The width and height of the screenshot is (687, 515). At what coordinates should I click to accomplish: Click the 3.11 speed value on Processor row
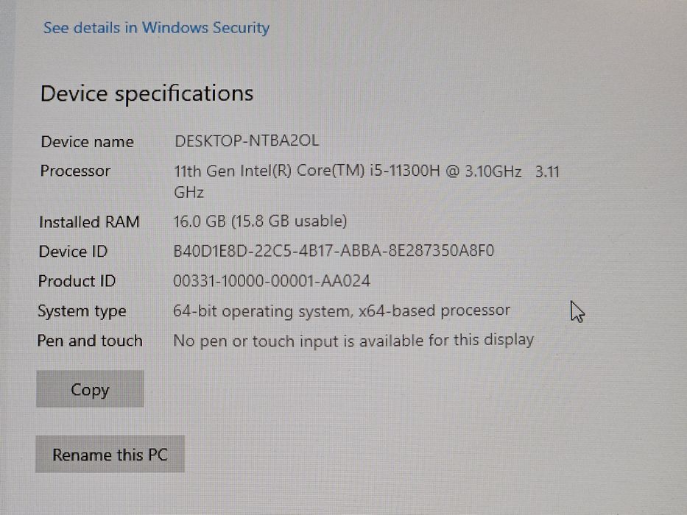pos(547,172)
